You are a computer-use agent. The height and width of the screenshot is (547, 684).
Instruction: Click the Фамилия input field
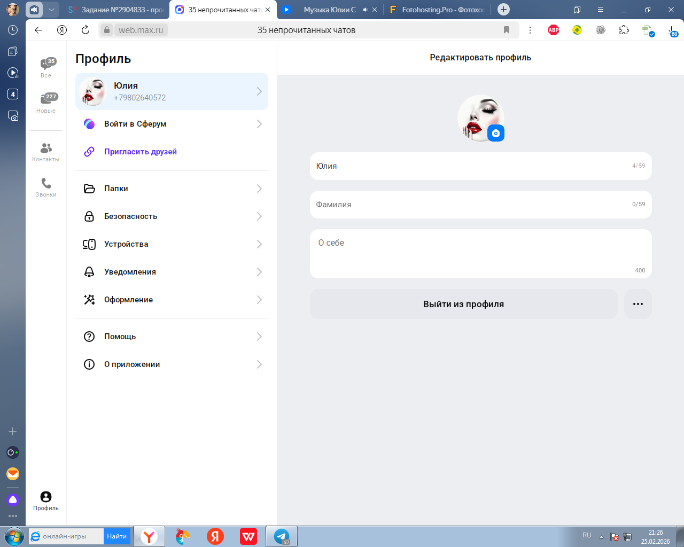[470, 205]
